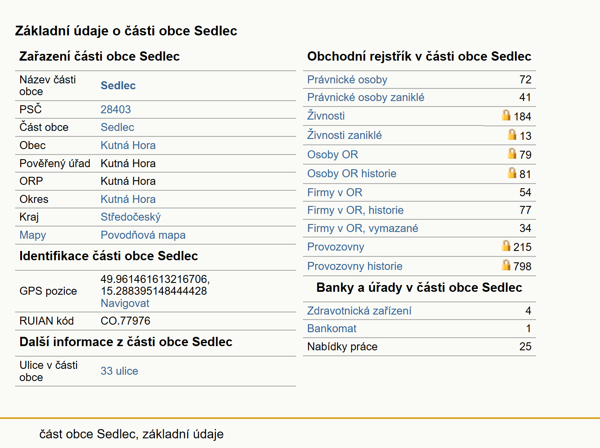Click the lock icon next to Živnosti zaniklé
Viewport: 600px width, 448px height.
[512, 134]
